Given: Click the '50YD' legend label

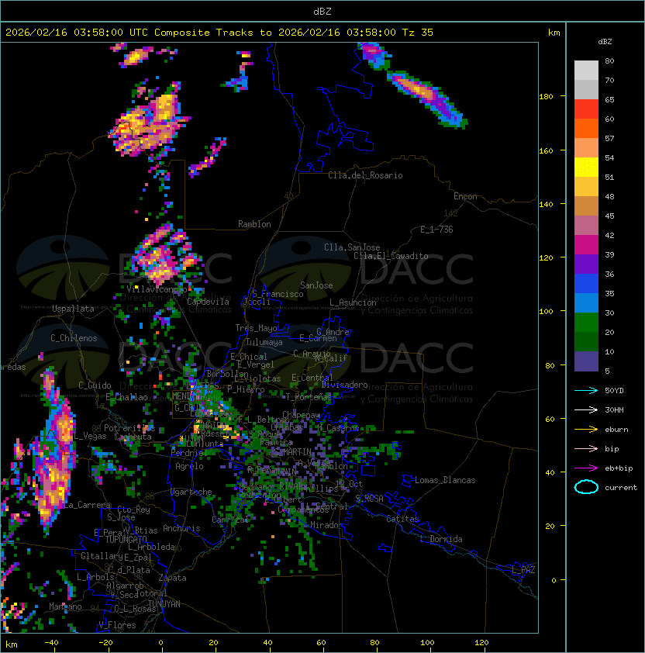Looking at the screenshot, I should 614,391.
